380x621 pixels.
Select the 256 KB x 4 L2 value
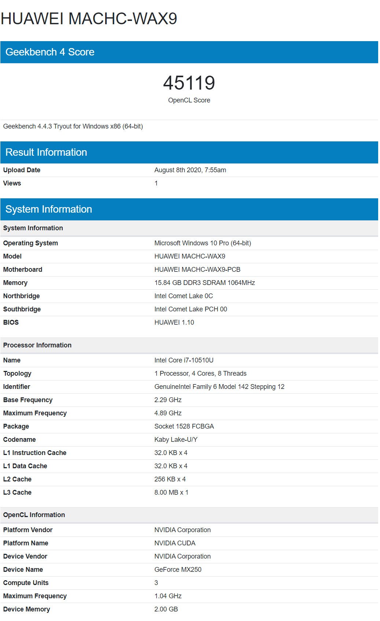tap(170, 479)
